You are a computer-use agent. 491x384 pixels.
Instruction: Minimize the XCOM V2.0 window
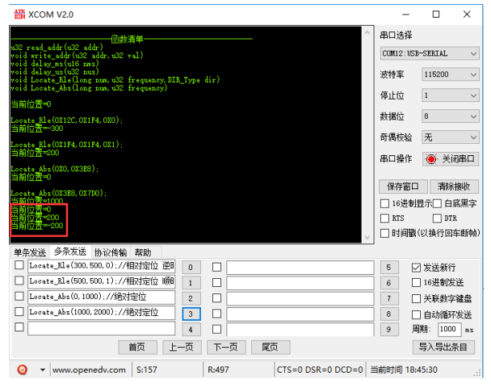coord(406,15)
